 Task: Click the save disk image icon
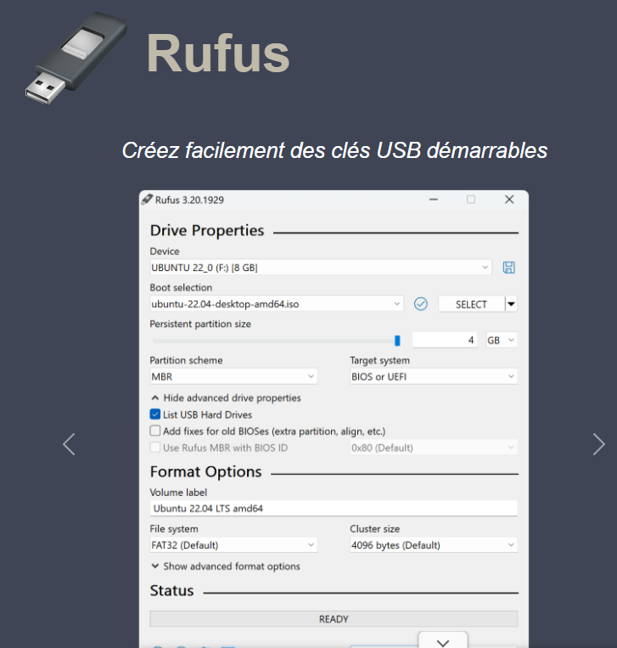(x=509, y=268)
